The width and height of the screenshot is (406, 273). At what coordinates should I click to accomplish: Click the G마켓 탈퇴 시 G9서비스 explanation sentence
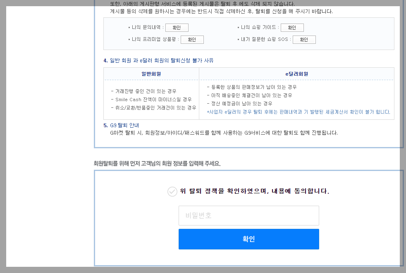[224, 133]
